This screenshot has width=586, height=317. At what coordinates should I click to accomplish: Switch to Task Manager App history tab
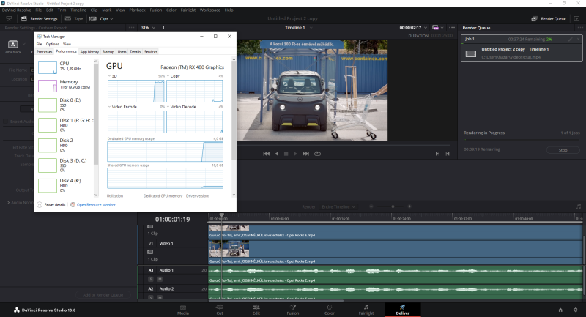[89, 52]
